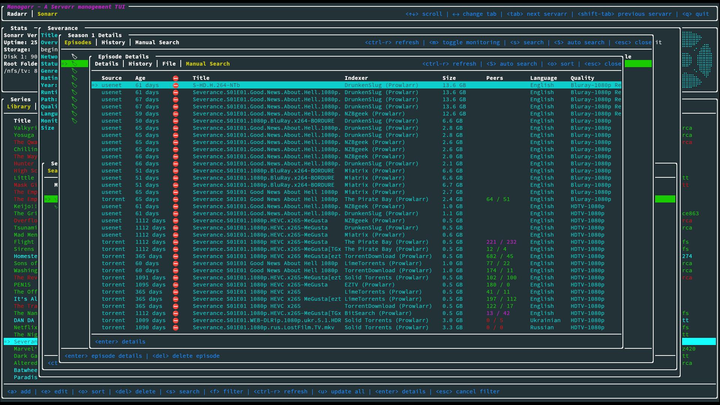Click the rejected icon in the table header row
The height and width of the screenshot is (405, 720).
pyautogui.click(x=175, y=78)
